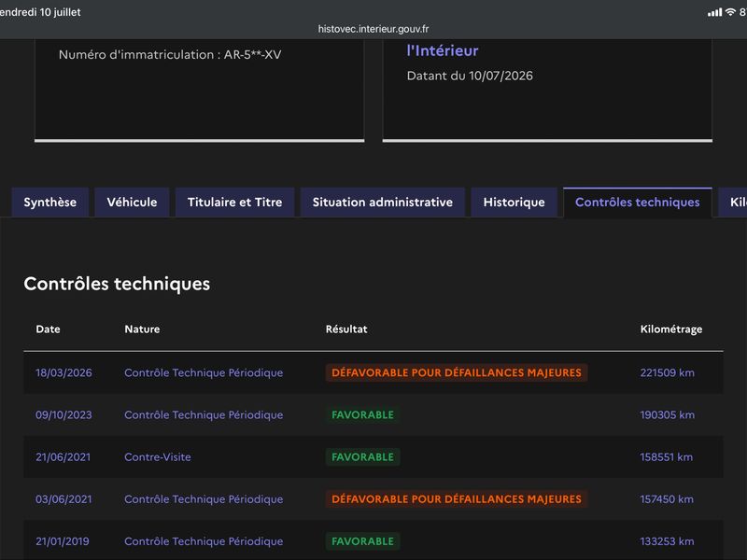Click Contrôle Technique Périodique in the 18/03/2026 row
Screen dimensions: 747x560
(204, 372)
